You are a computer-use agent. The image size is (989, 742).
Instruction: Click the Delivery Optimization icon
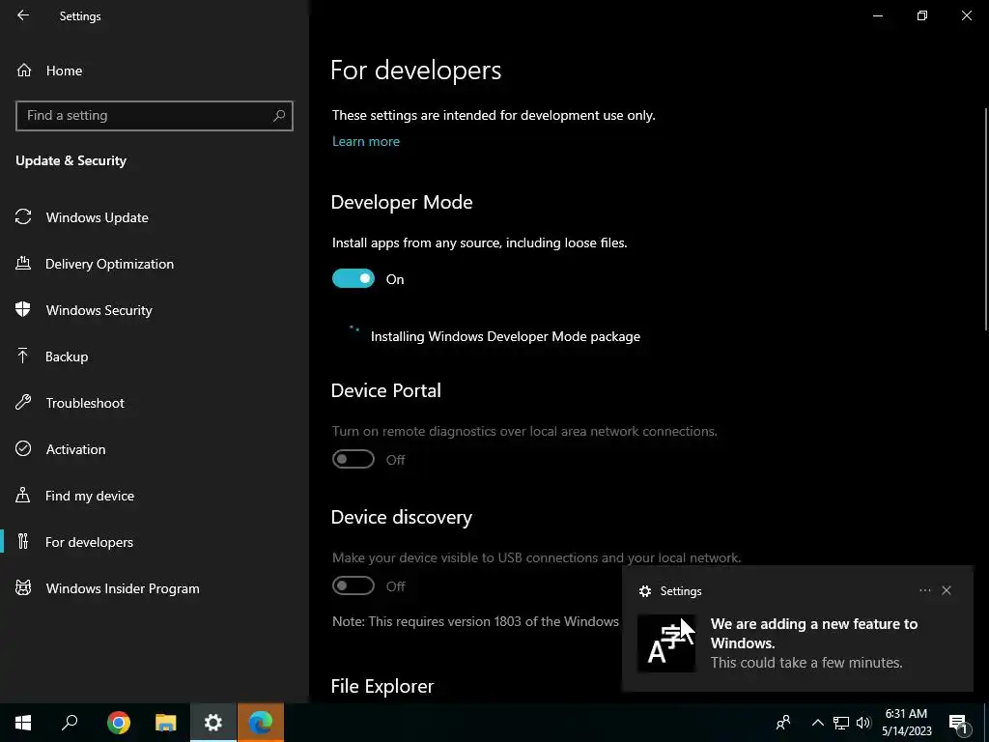(x=23, y=263)
